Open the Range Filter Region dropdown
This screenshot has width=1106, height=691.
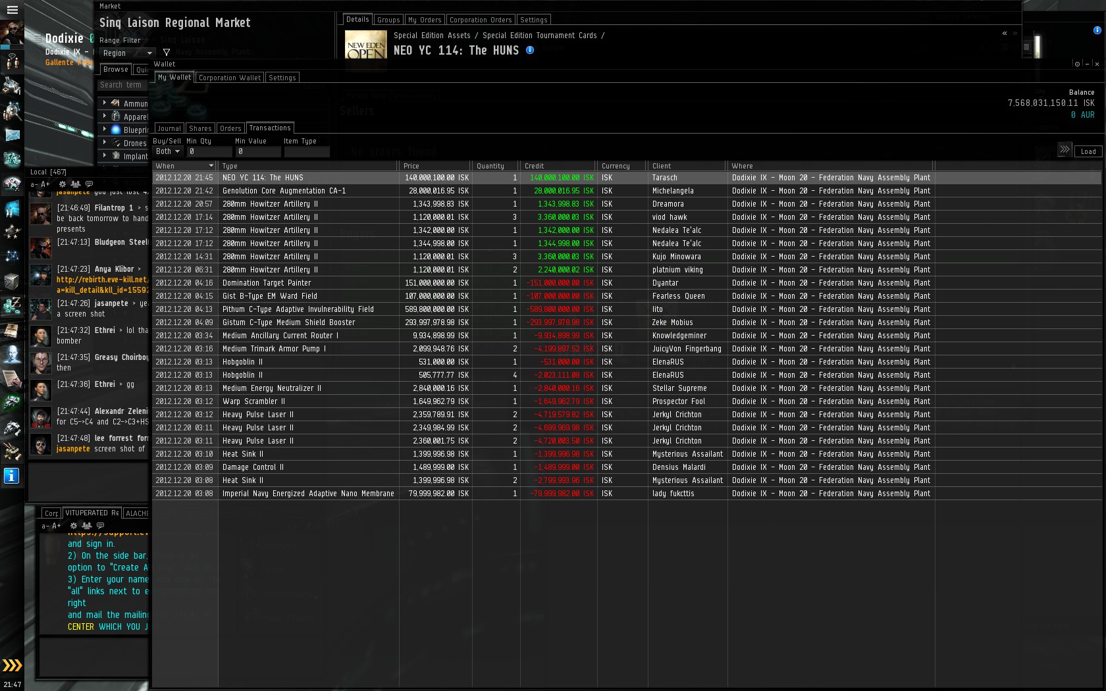pos(127,53)
